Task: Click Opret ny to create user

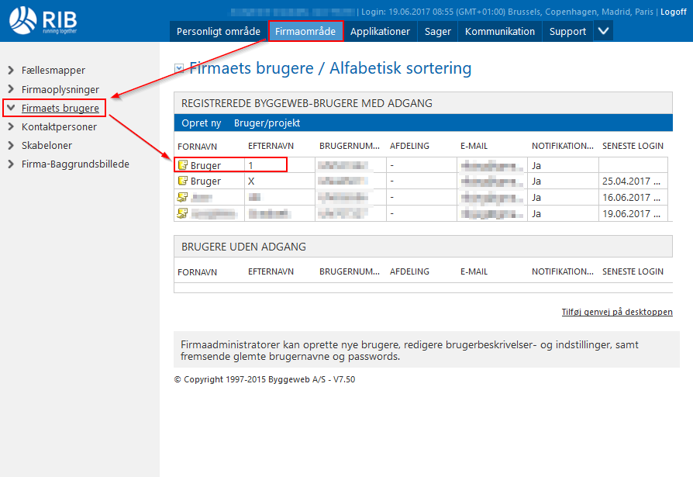Action: coord(201,123)
